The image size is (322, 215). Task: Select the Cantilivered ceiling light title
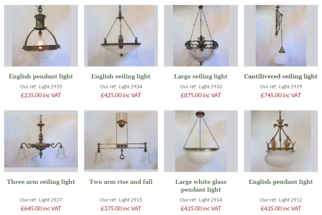[x=281, y=76]
